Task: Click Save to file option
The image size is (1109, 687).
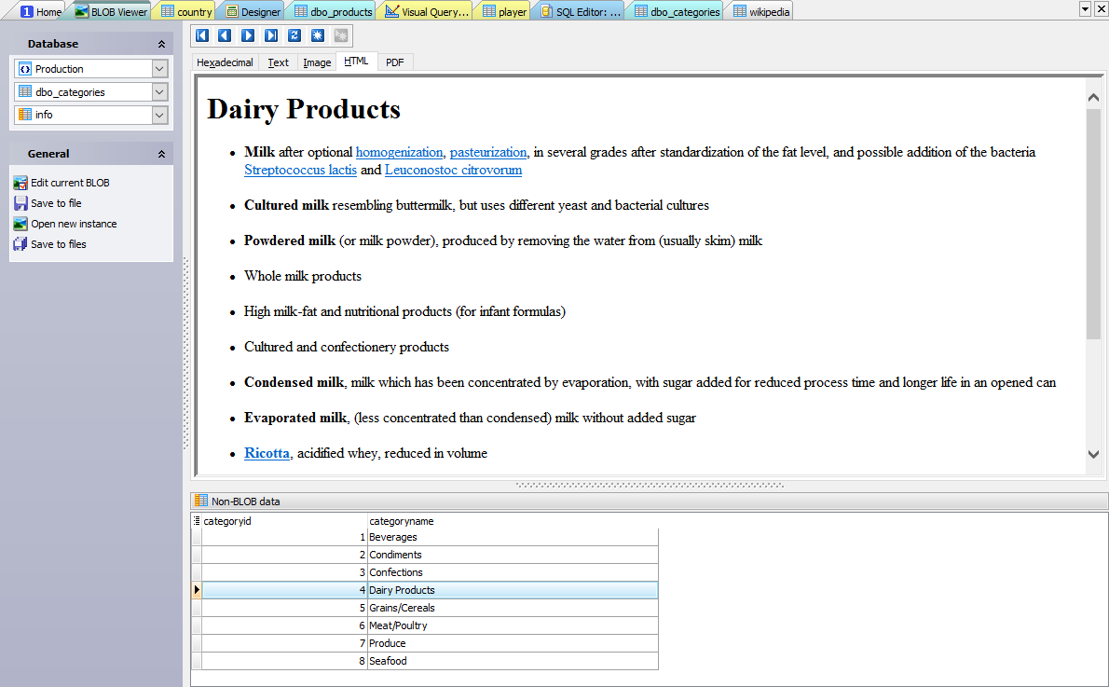Action: coord(56,203)
